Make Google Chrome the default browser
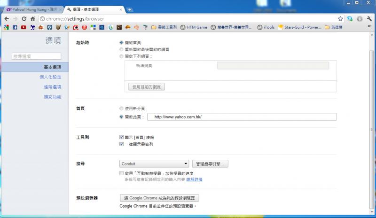The image size is (376, 218). coord(159,198)
